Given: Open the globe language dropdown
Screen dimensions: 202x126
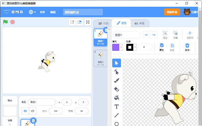Looking at the screenshot, I should tap(32, 12).
